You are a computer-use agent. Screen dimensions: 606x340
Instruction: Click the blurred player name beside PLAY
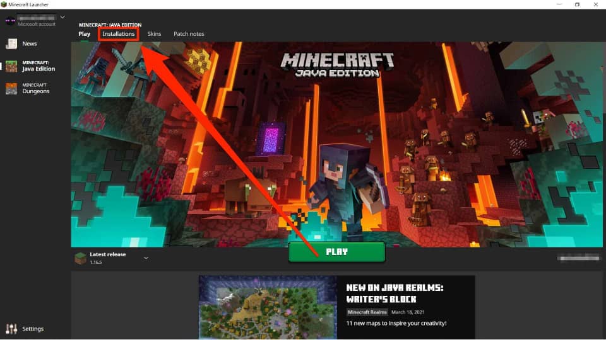click(579, 258)
